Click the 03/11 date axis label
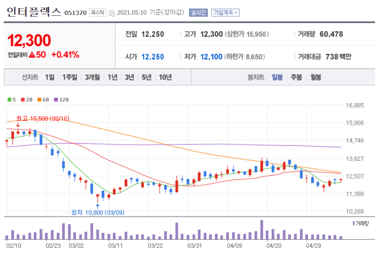The height and width of the screenshot is (253, 375). point(115,246)
